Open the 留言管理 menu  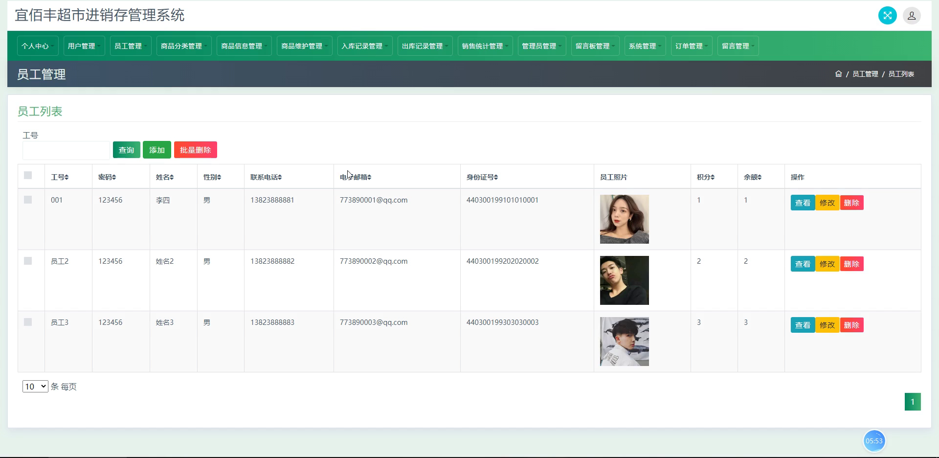[738, 46]
